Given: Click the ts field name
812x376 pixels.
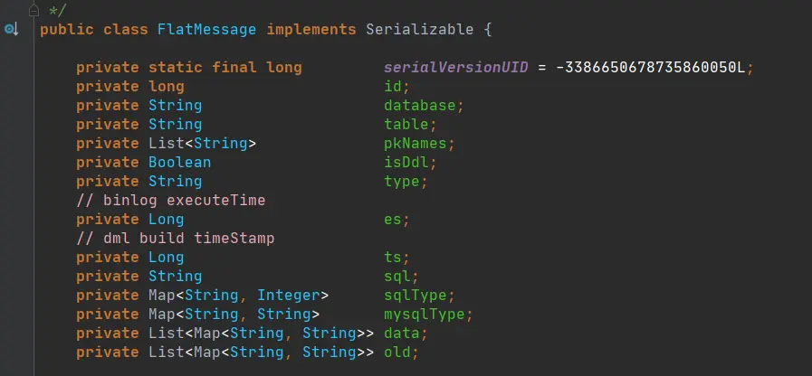Looking at the screenshot, I should pos(393,257).
